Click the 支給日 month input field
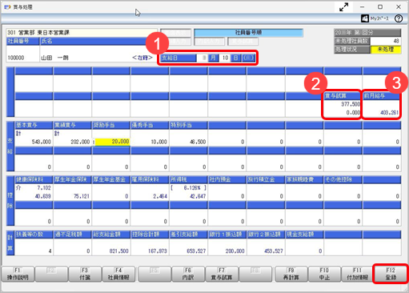 (x=202, y=58)
